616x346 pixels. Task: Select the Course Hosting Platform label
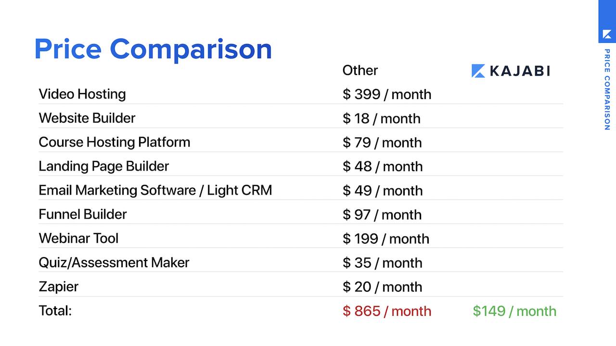(x=115, y=142)
